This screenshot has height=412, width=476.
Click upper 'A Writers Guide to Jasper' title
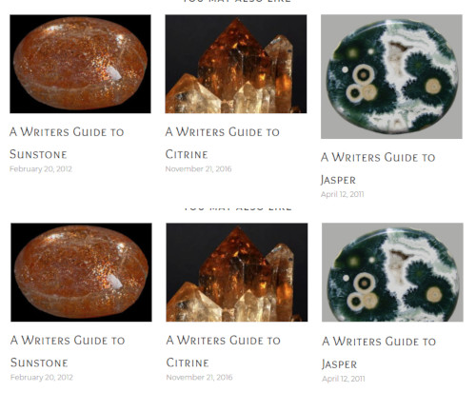click(x=378, y=168)
